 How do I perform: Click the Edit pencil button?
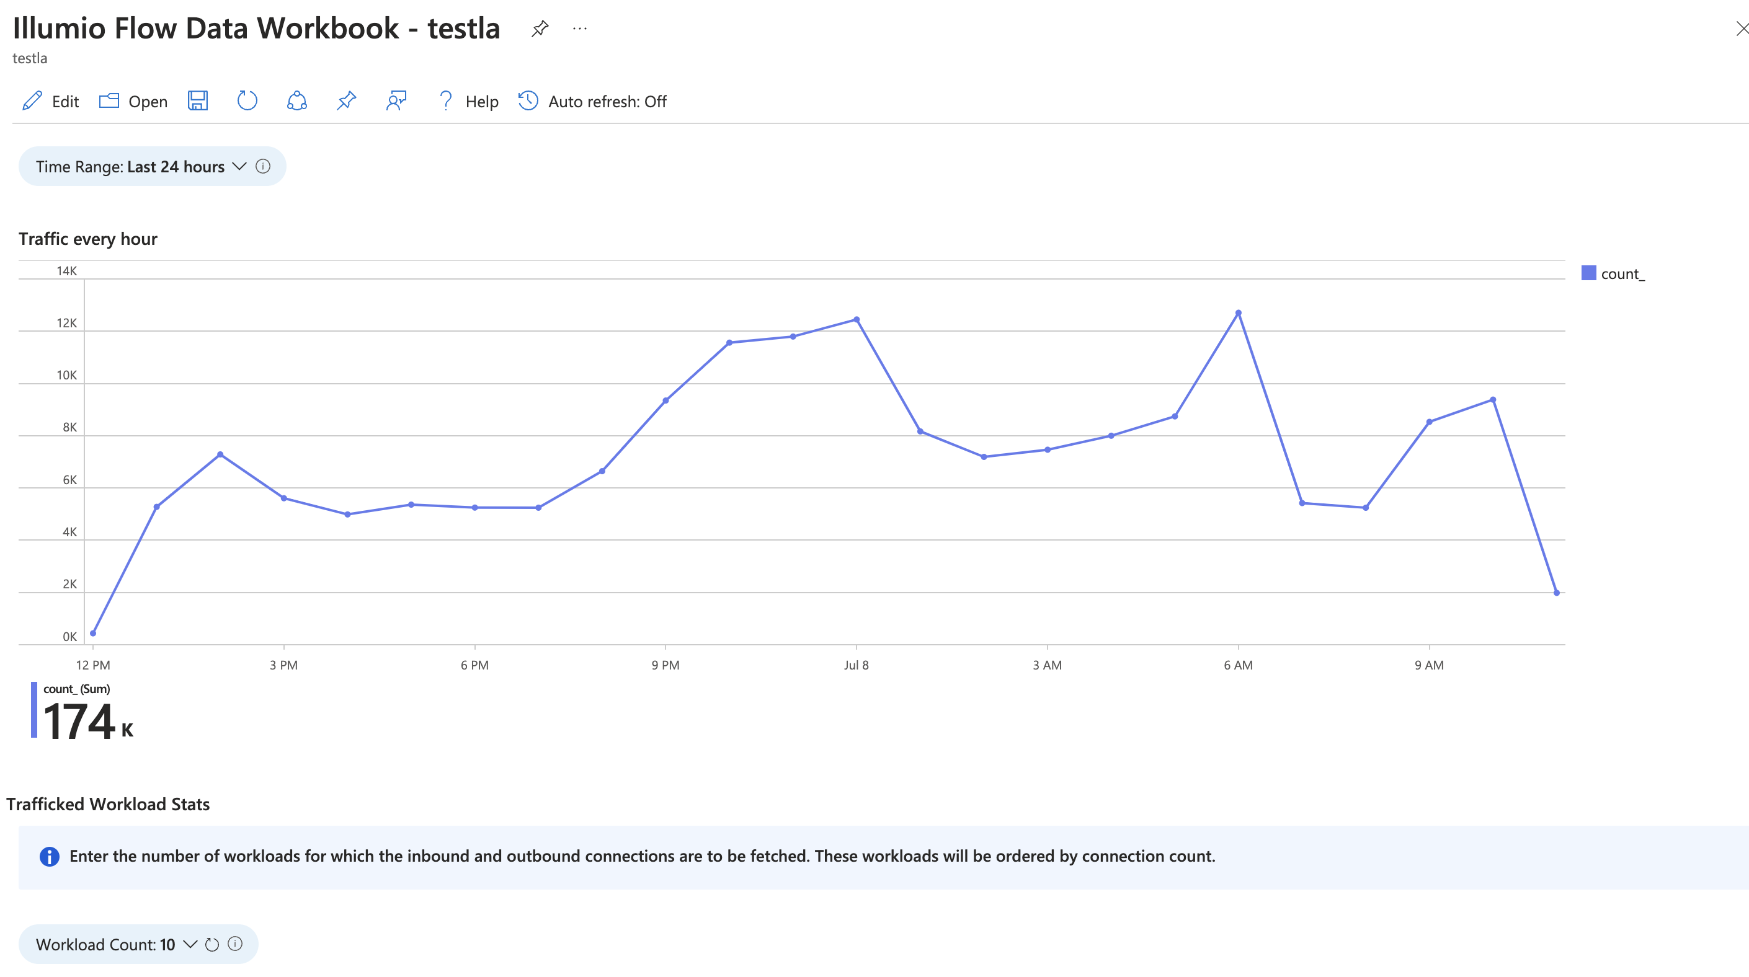(51, 101)
